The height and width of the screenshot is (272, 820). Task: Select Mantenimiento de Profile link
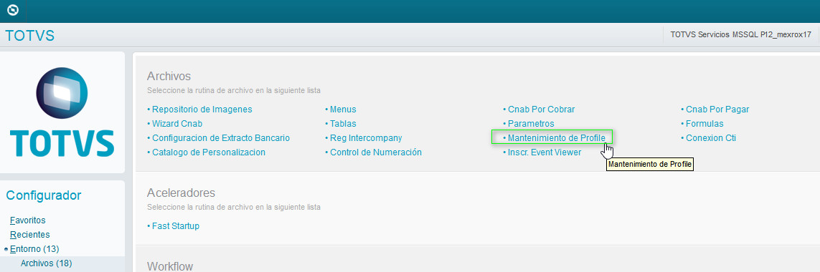(554, 138)
